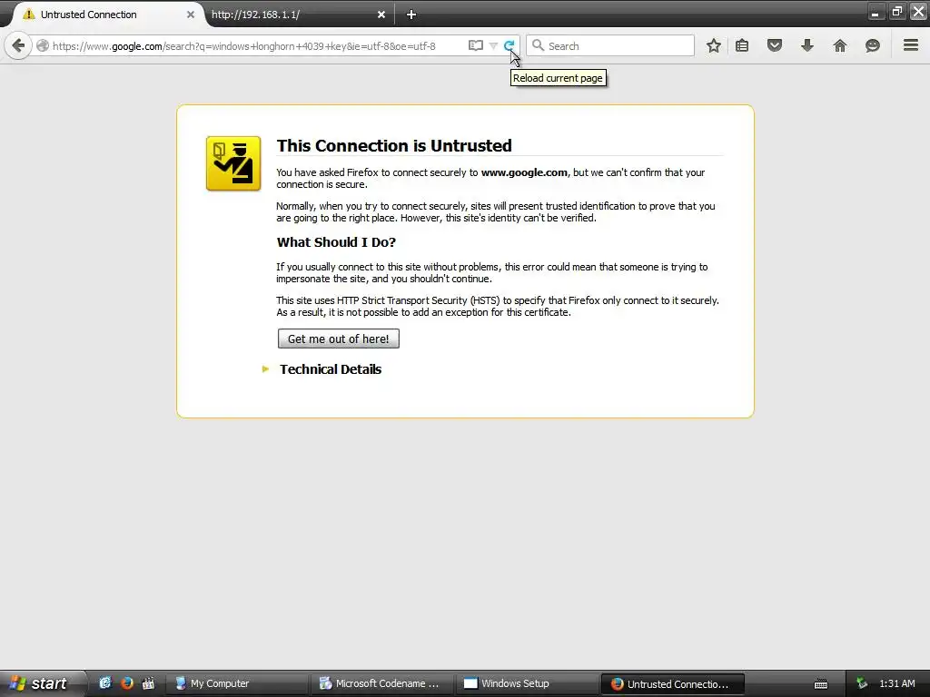Go back with the back arrow button

[x=18, y=45]
